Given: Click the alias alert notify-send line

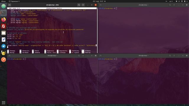Looking at the screenshot, I should (x=52, y=45).
